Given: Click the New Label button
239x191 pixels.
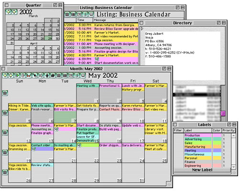Looking at the screenshot, I should pyautogui.click(x=202, y=170).
